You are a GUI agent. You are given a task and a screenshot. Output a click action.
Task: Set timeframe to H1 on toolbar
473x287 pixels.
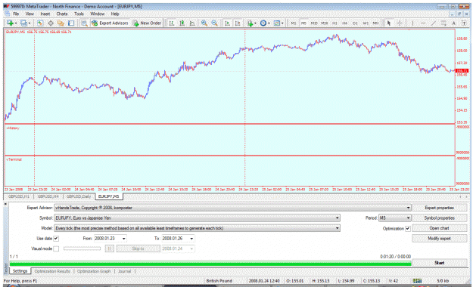[x=335, y=23]
